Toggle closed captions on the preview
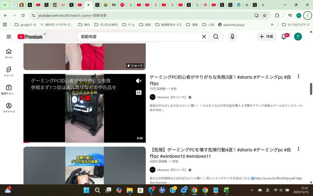Image resolution: width=313 pixels, height=196 pixels. (x=139, y=93)
